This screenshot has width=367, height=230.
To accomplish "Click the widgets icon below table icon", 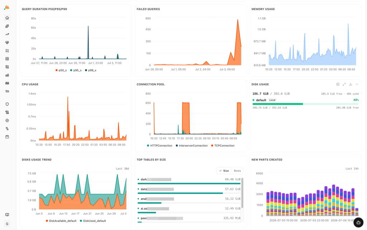I will click(x=7, y=67).
